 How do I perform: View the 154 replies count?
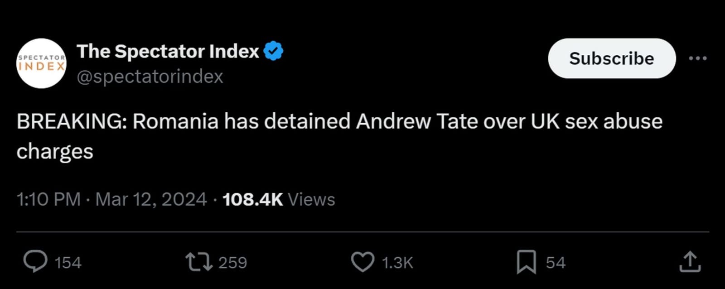click(x=68, y=262)
